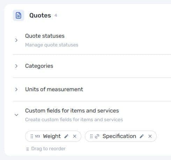
Task: Click the Drag to reorder hint text
Action: pos(49,149)
